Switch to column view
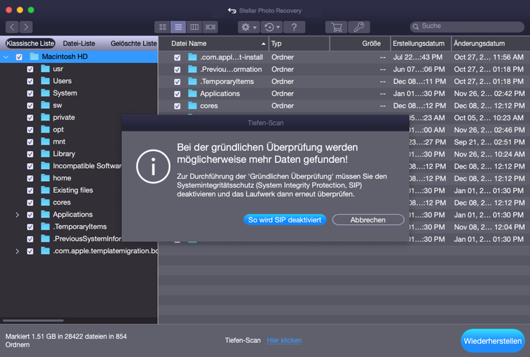The width and height of the screenshot is (530, 357). coord(194,27)
